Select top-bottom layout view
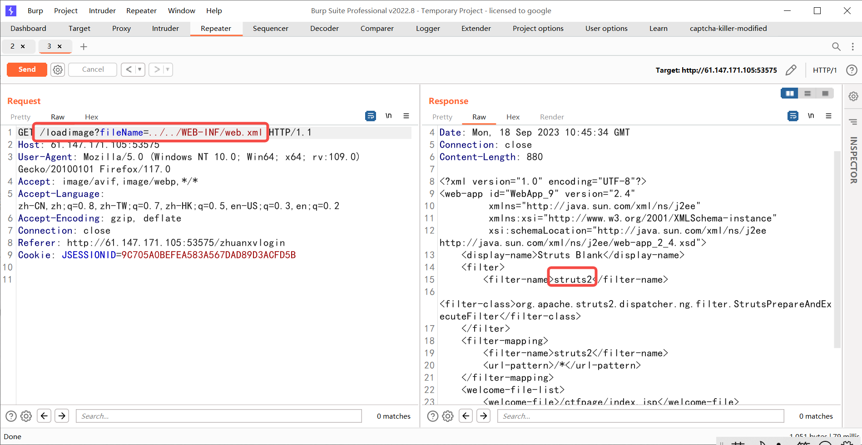Viewport: 862px width, 445px height. click(808, 93)
